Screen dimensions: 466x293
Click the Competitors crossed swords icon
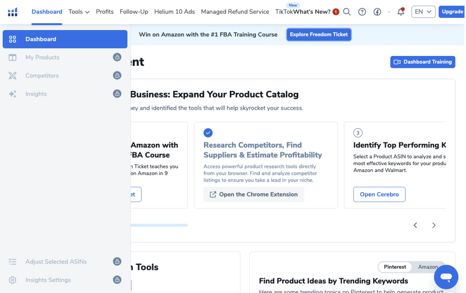click(x=12, y=76)
